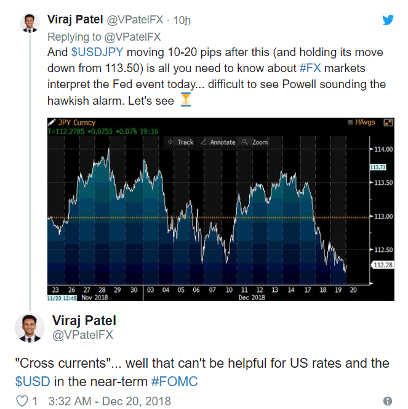This screenshot has width=408, height=409.
Task: Open Viraj Patel's small avatar at top
Action: tap(30, 22)
